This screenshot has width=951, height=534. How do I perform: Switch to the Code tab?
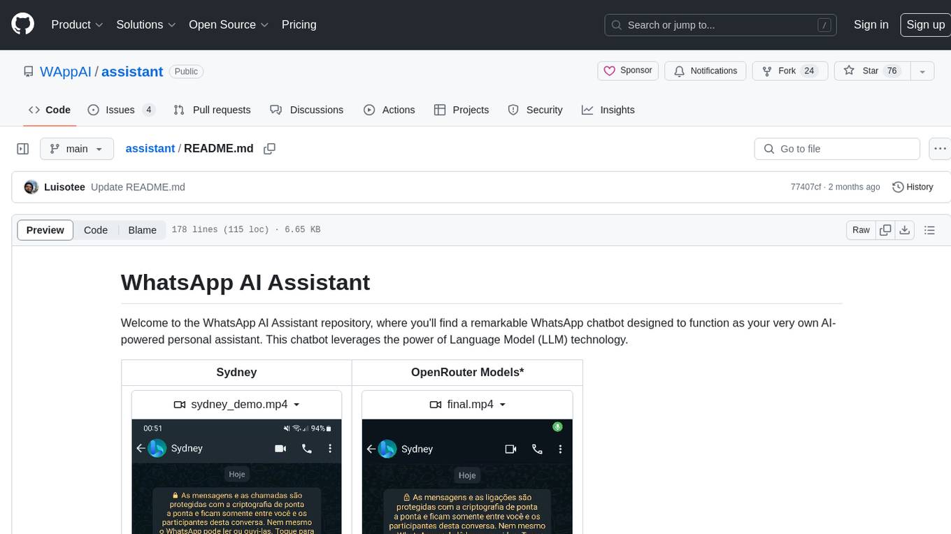coord(50,110)
